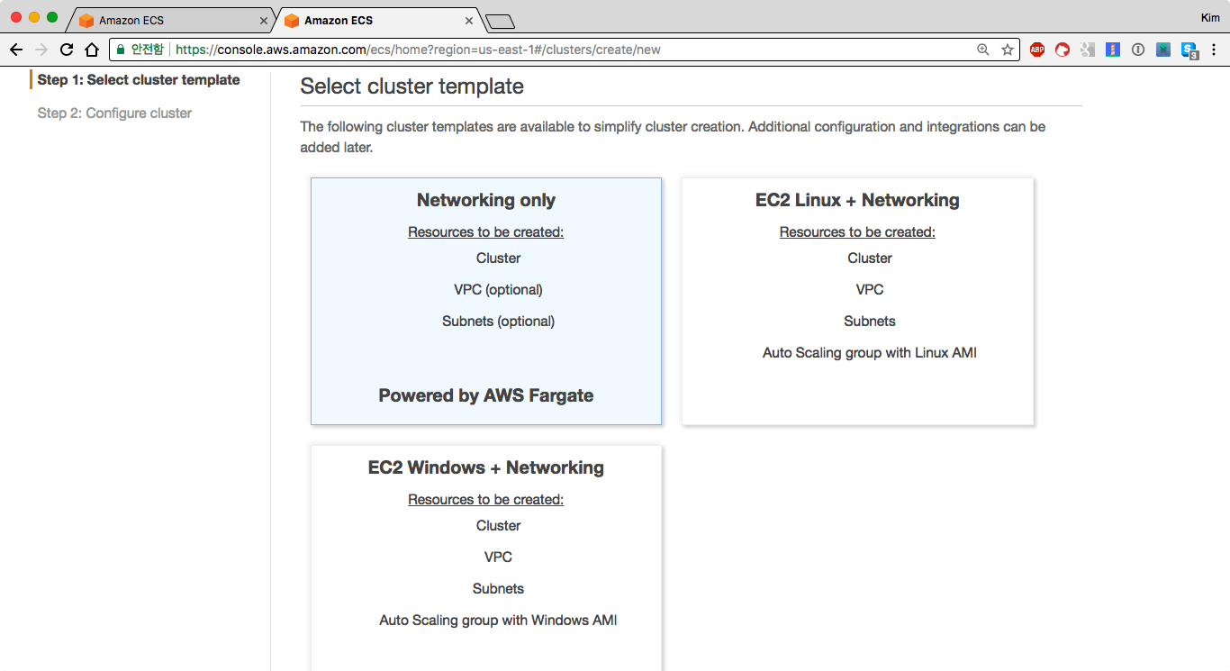Bookmark this page with the star icon
Image resolution: width=1230 pixels, height=671 pixels.
tap(1008, 50)
